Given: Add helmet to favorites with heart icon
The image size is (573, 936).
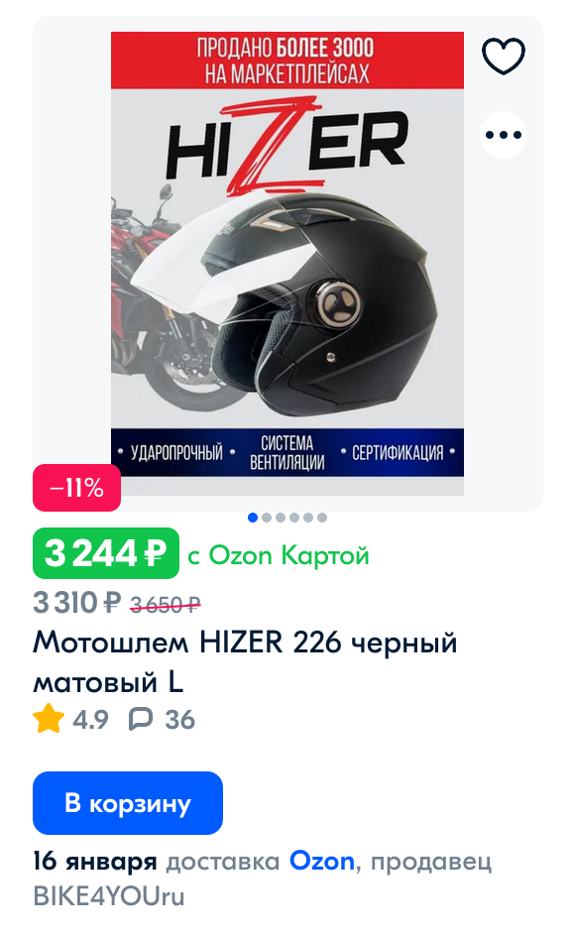Looking at the screenshot, I should pos(504,56).
